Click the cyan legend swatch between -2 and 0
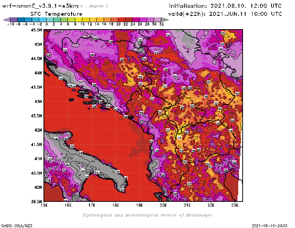Screen dimensions: 295x228 pos(42,20)
